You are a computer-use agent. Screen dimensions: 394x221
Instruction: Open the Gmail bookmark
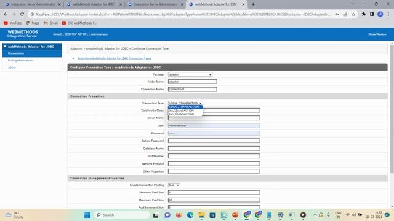point(50,23)
